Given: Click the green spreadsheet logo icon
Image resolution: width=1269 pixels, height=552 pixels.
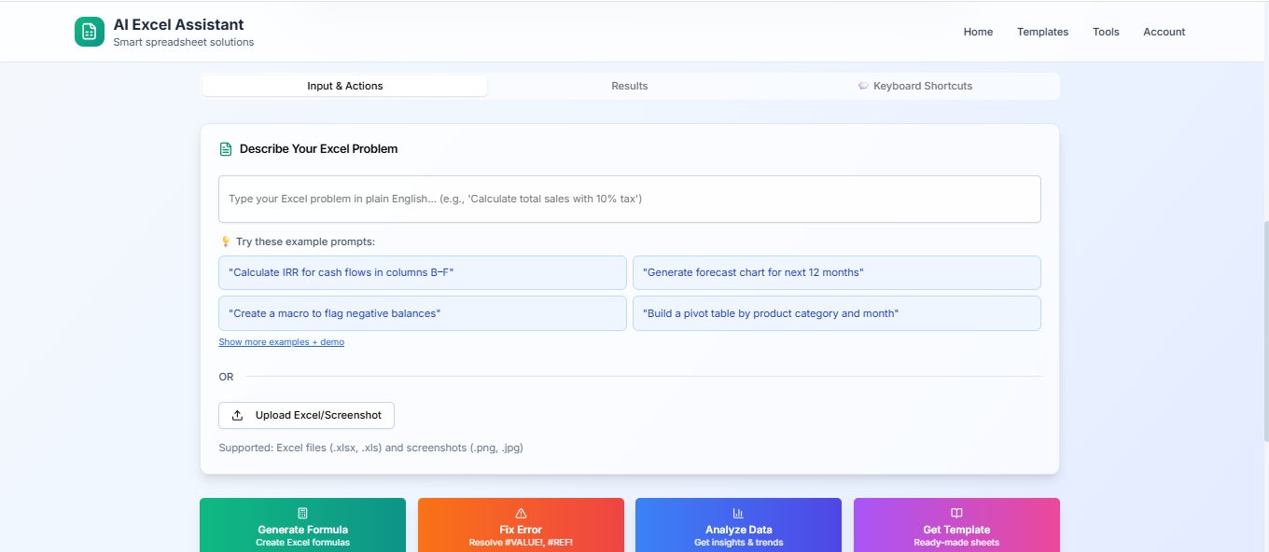Looking at the screenshot, I should pos(89,31).
